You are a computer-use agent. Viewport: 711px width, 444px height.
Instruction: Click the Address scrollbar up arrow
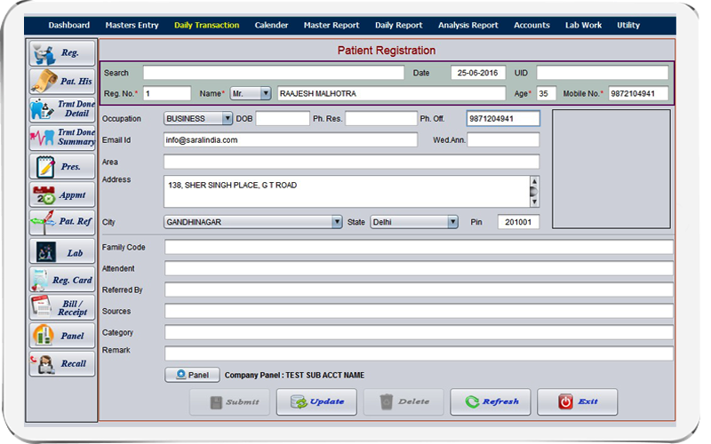click(x=534, y=181)
